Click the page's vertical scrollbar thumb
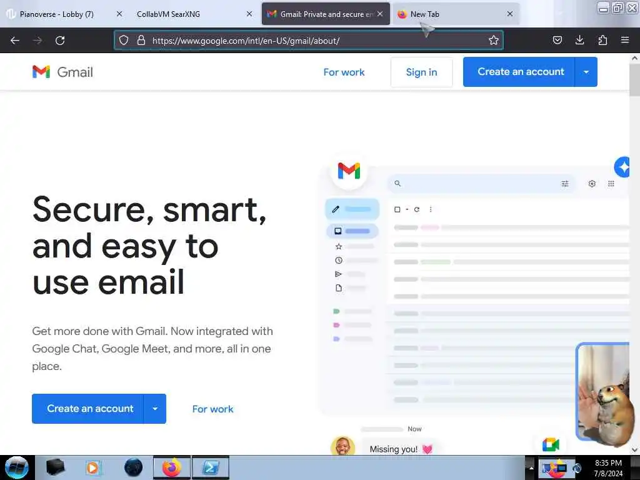Viewport: 640px width, 480px height. (635, 79)
